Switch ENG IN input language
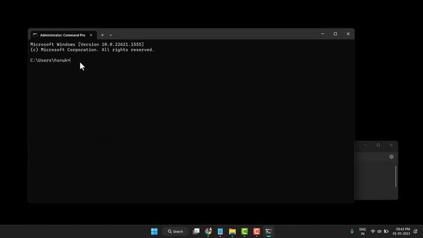Viewport: 423px width, 238px height. [x=363, y=231]
